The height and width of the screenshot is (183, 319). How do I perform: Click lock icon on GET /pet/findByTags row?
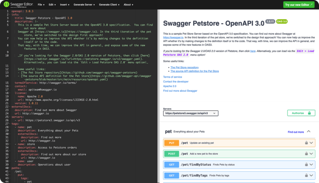(x=306, y=176)
